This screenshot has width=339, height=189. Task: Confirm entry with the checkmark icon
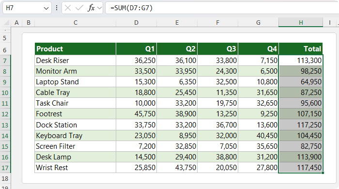tap(79, 8)
